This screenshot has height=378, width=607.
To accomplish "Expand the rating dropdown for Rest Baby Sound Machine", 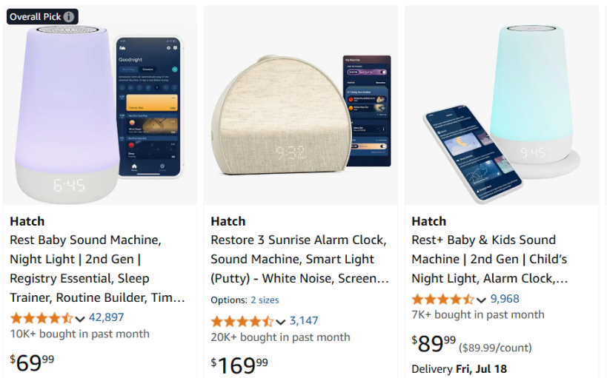I will (80, 319).
